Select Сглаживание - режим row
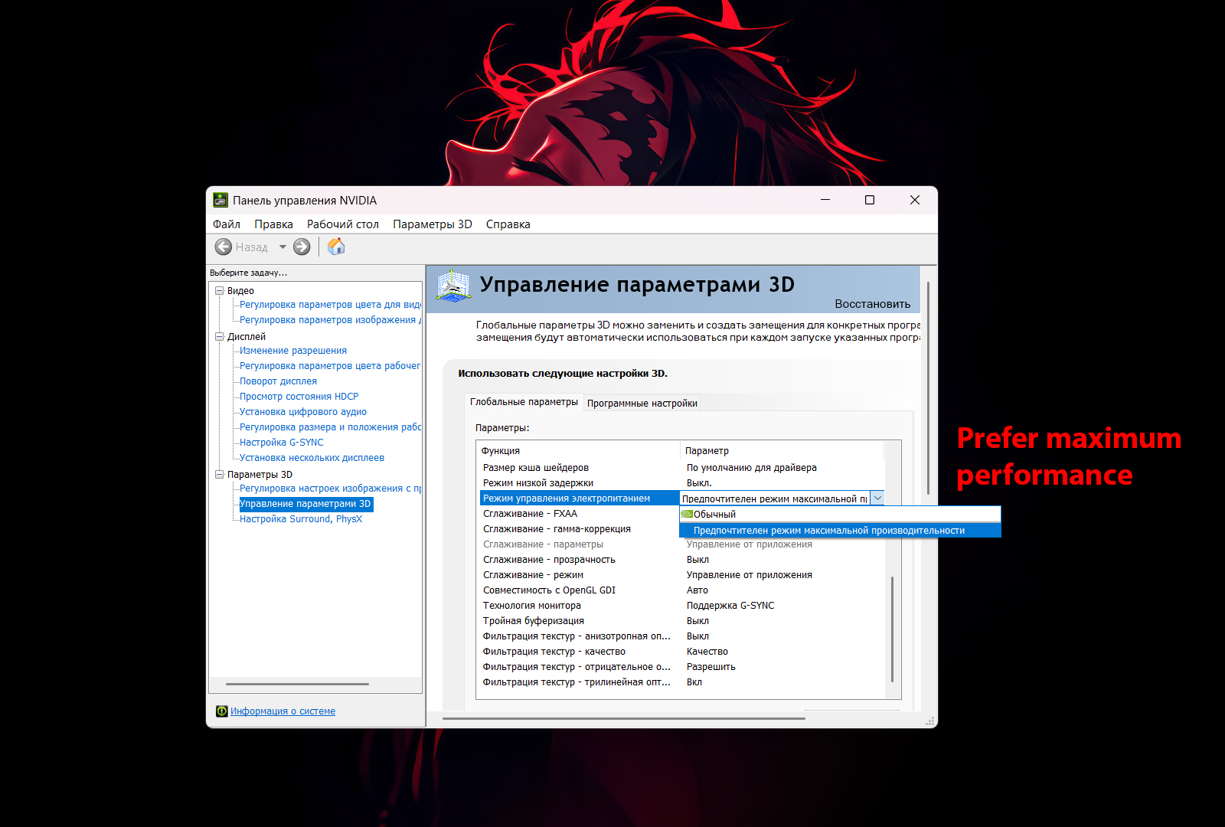1225x827 pixels. point(682,575)
